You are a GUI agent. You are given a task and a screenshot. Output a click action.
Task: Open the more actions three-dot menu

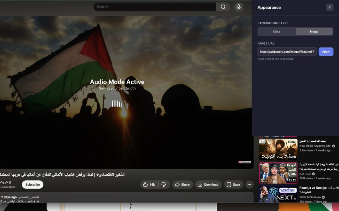point(249,184)
